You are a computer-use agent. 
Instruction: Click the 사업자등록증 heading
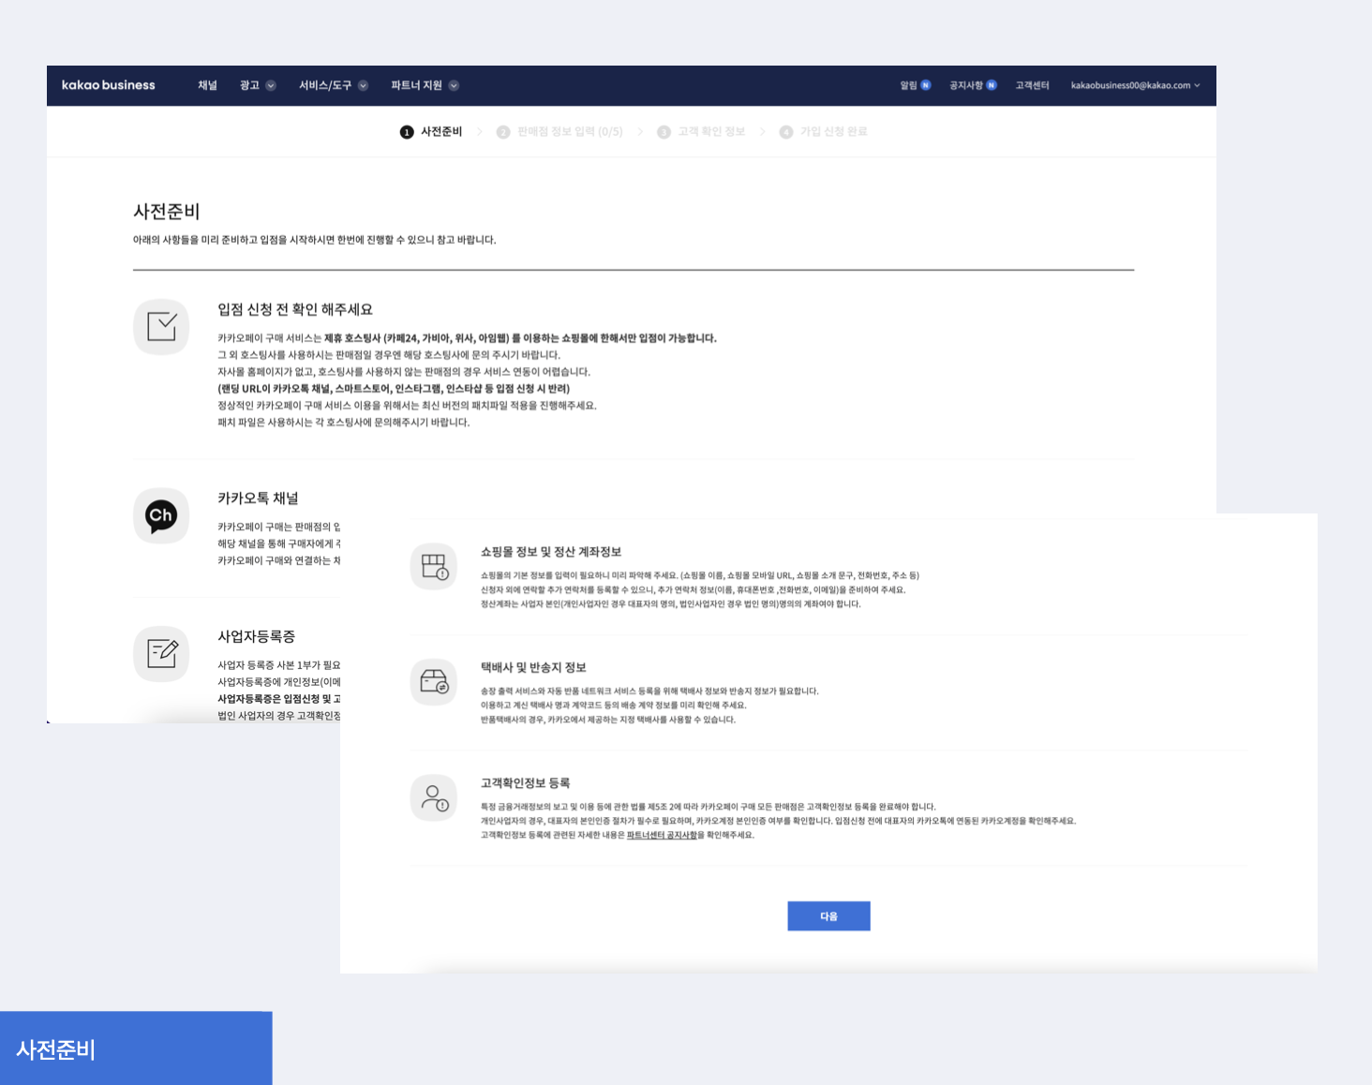[257, 636]
